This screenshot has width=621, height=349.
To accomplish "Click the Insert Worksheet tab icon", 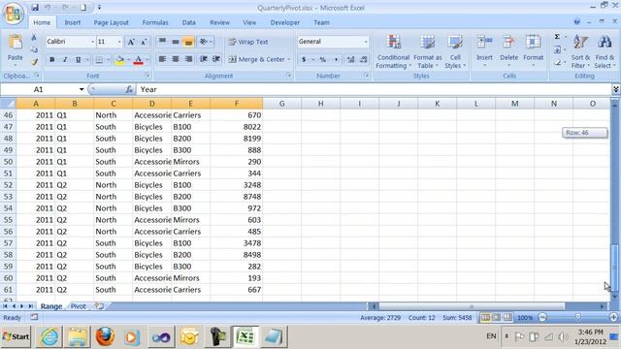I will point(99,306).
